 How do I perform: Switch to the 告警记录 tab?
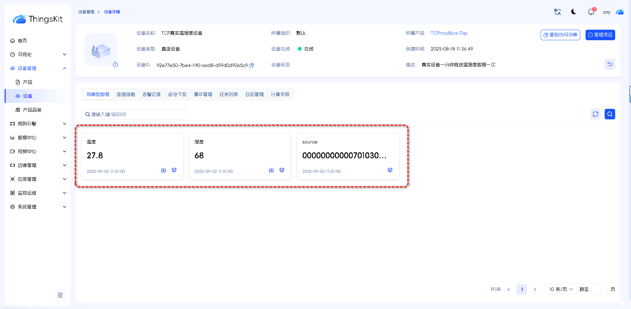click(x=152, y=94)
